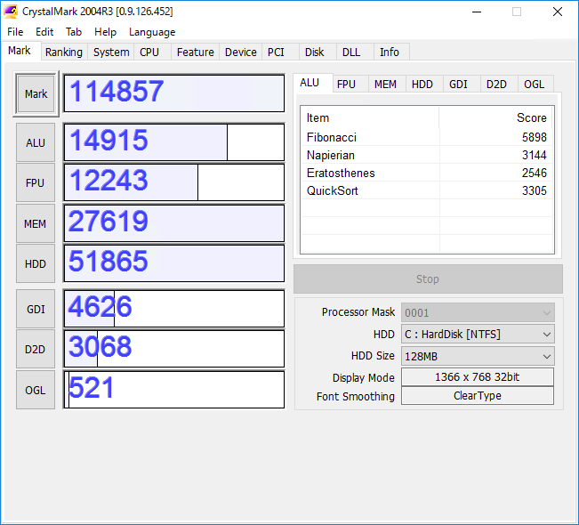Viewport: 579px width, 525px height.
Task: Run the HDD benchmark button
Action: click(x=36, y=263)
